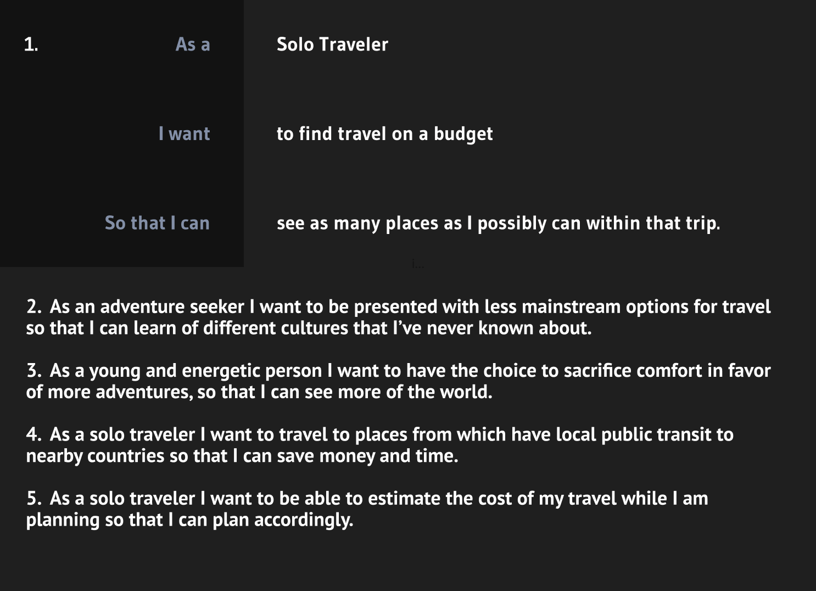The width and height of the screenshot is (816, 591).
Task: Click the number "2." list marker
Action: pyautogui.click(x=34, y=306)
